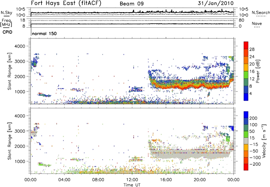Click the 'Power [dB]' color bar label
The width and height of the screenshot is (270, 187).
[258, 71]
